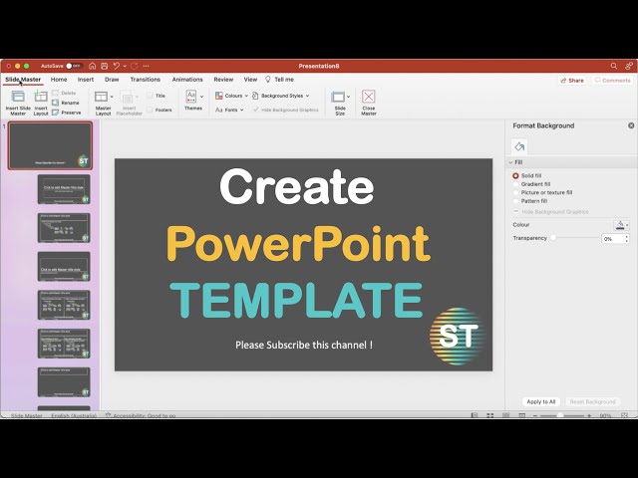The image size is (638, 478).
Task: Select the master slide thumbnail 1
Action: coord(51,145)
